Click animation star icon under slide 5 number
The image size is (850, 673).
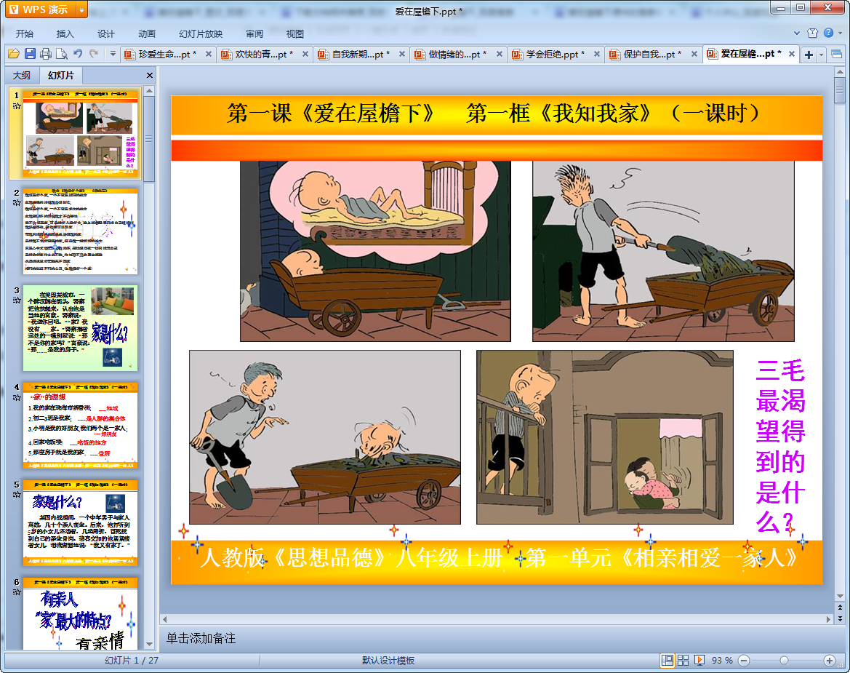[17, 495]
